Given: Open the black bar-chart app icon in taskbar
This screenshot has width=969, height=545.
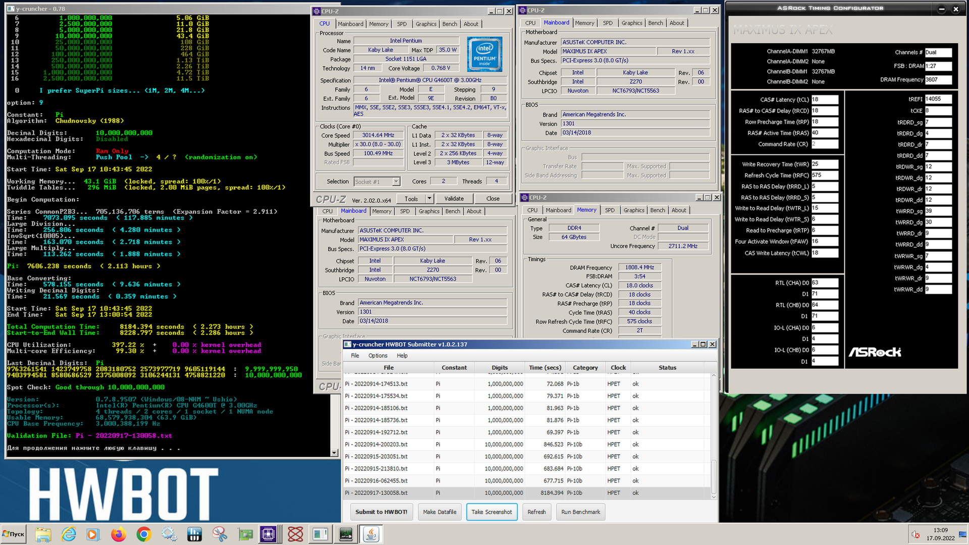Looking at the screenshot, I should click(194, 534).
